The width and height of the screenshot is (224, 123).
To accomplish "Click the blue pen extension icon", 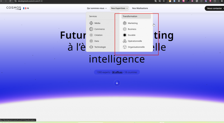I will point(188,1).
